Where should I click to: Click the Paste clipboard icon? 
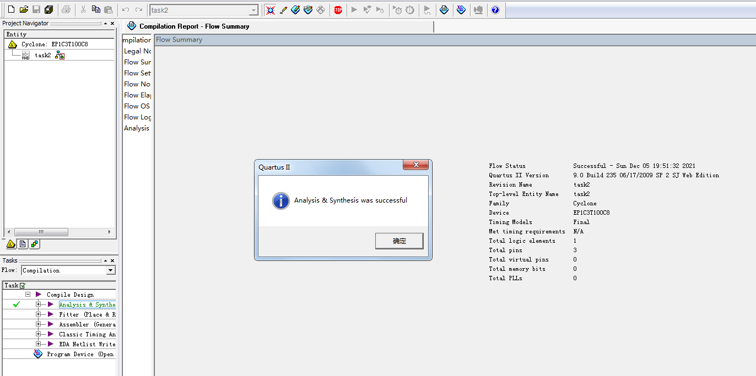coord(109,10)
